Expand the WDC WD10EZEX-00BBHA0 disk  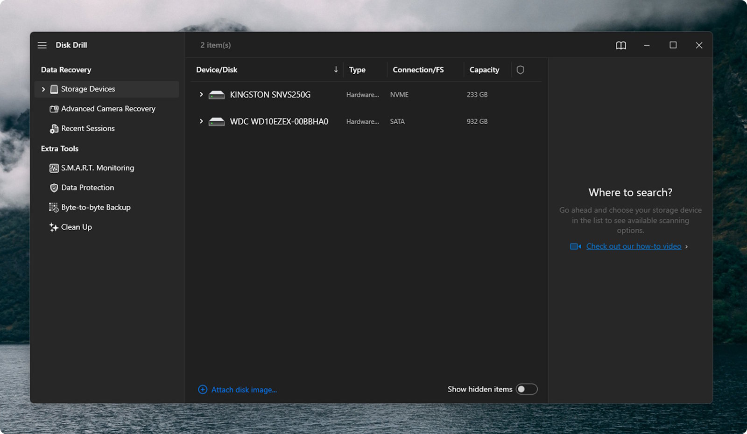(x=201, y=121)
